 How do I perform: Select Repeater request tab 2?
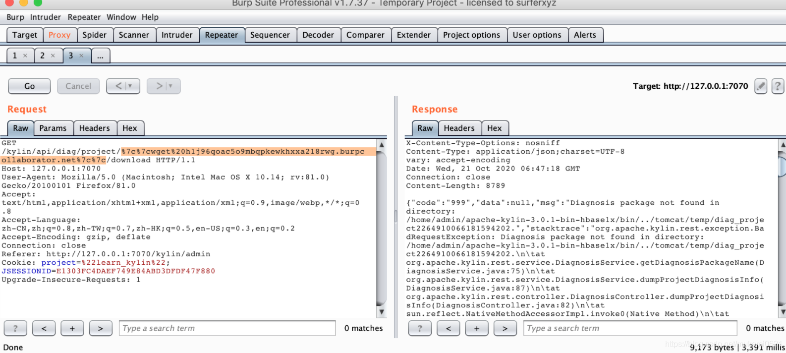tap(43, 56)
